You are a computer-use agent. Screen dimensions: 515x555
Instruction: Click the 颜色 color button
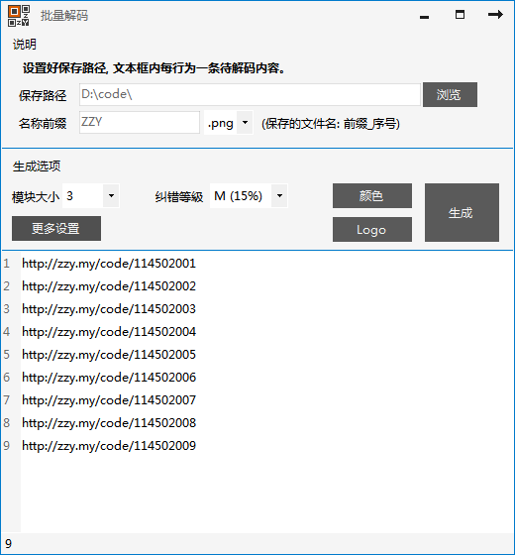coord(372,196)
